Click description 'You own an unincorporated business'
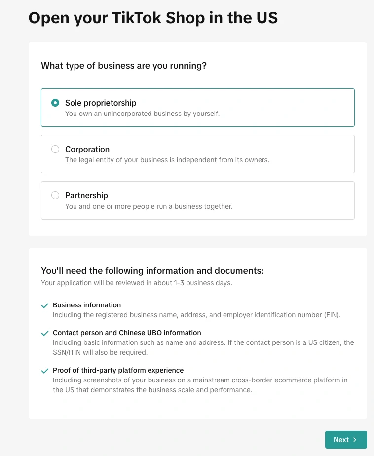Image resolution: width=374 pixels, height=456 pixels. pyautogui.click(x=142, y=114)
